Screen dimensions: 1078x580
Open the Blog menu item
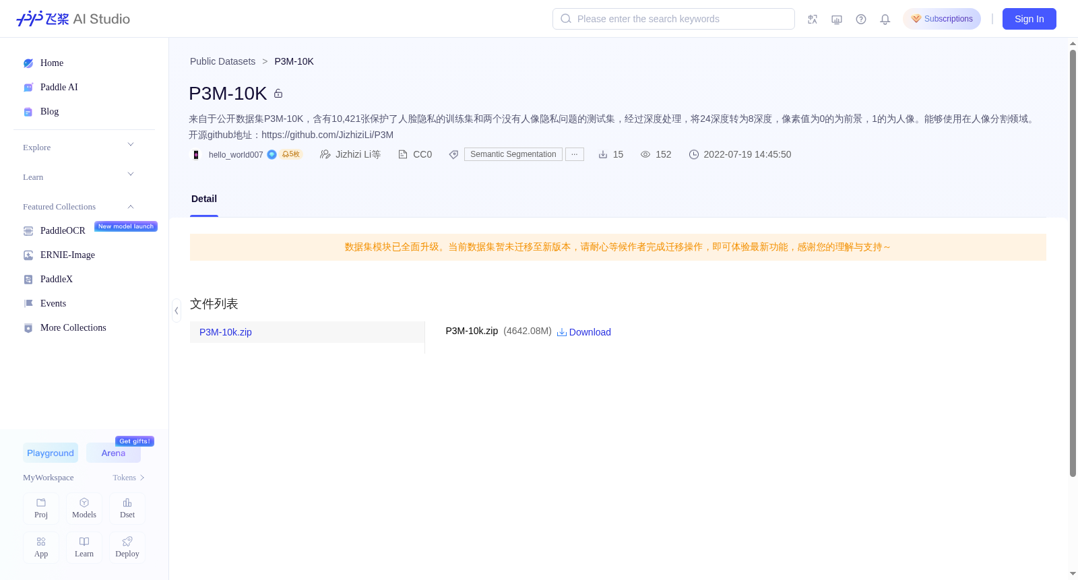pyautogui.click(x=49, y=112)
